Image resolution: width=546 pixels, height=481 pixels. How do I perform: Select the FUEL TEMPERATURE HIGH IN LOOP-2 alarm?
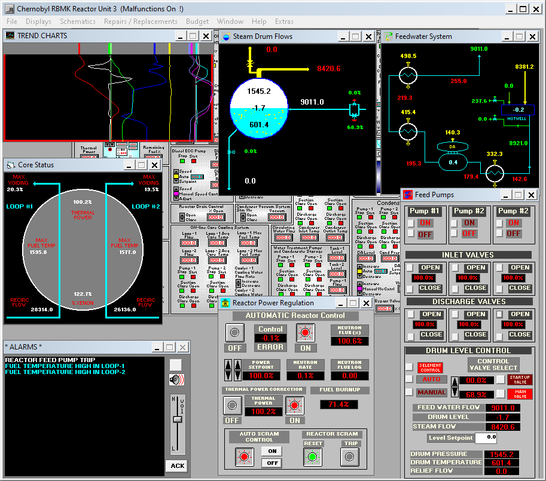(x=65, y=372)
